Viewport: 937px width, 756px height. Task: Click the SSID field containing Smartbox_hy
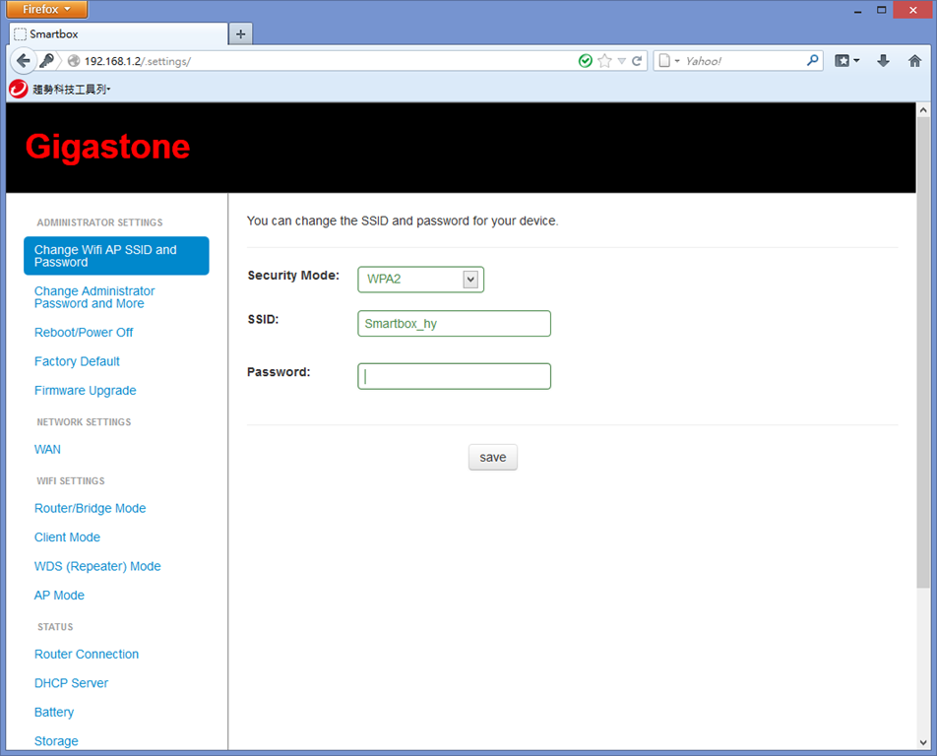[454, 323]
